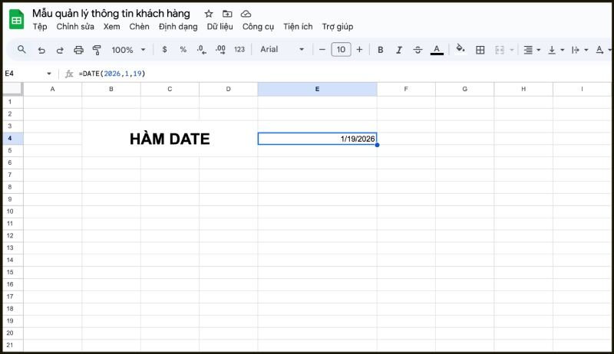Open the Tiện ích menu
The image size is (614, 354).
coord(298,27)
